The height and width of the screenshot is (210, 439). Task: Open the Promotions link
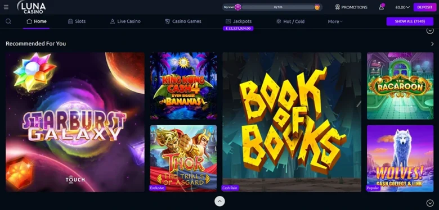tap(351, 7)
